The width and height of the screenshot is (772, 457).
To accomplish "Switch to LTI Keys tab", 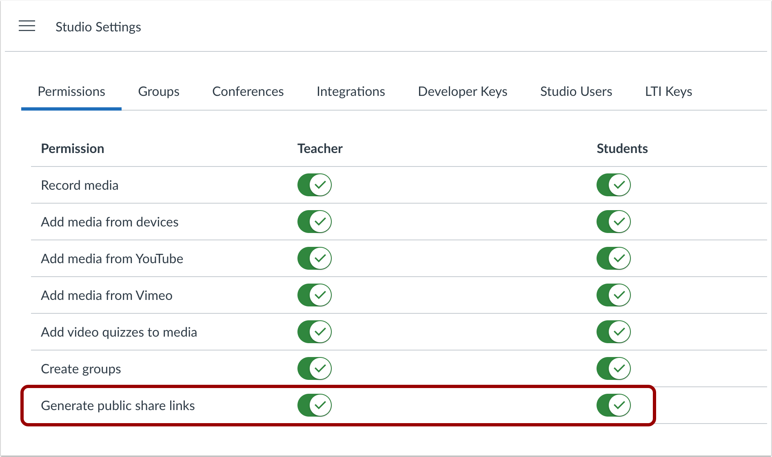I will (668, 91).
